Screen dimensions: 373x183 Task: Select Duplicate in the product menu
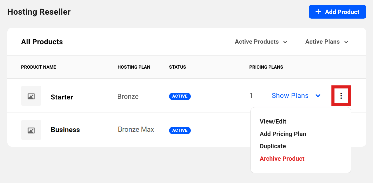point(273,146)
